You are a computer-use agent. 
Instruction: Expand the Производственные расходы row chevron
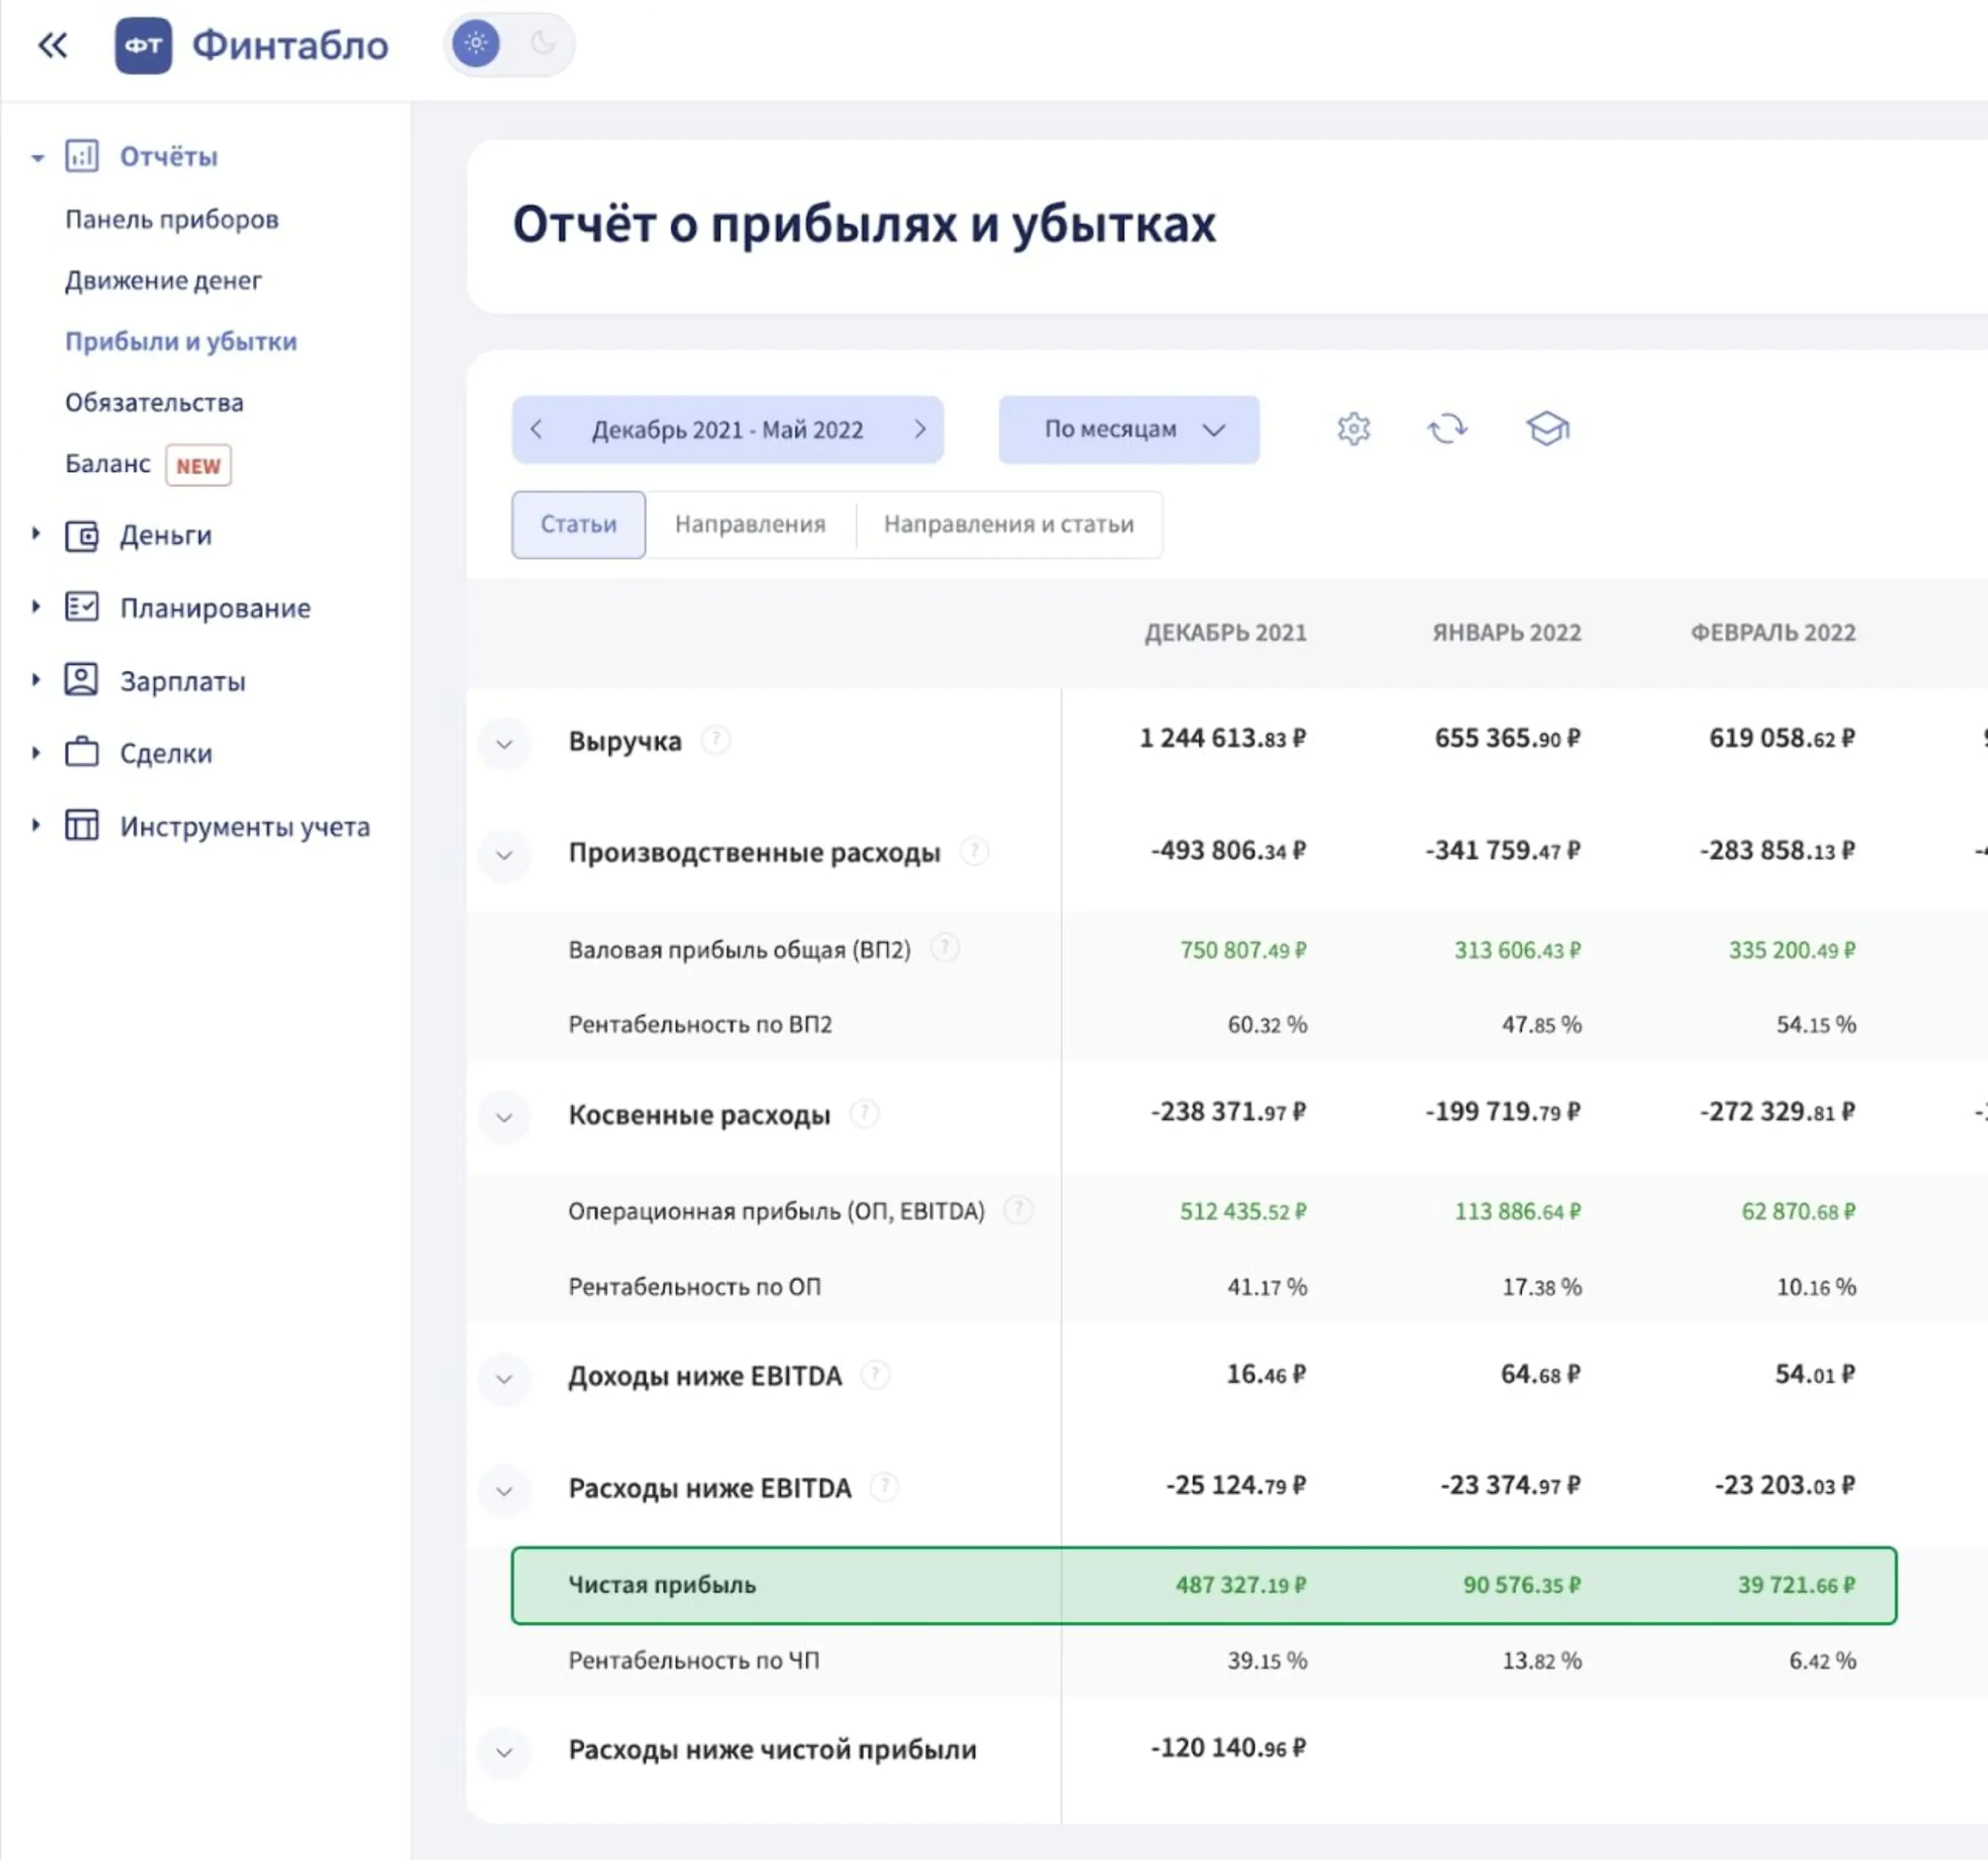[504, 855]
